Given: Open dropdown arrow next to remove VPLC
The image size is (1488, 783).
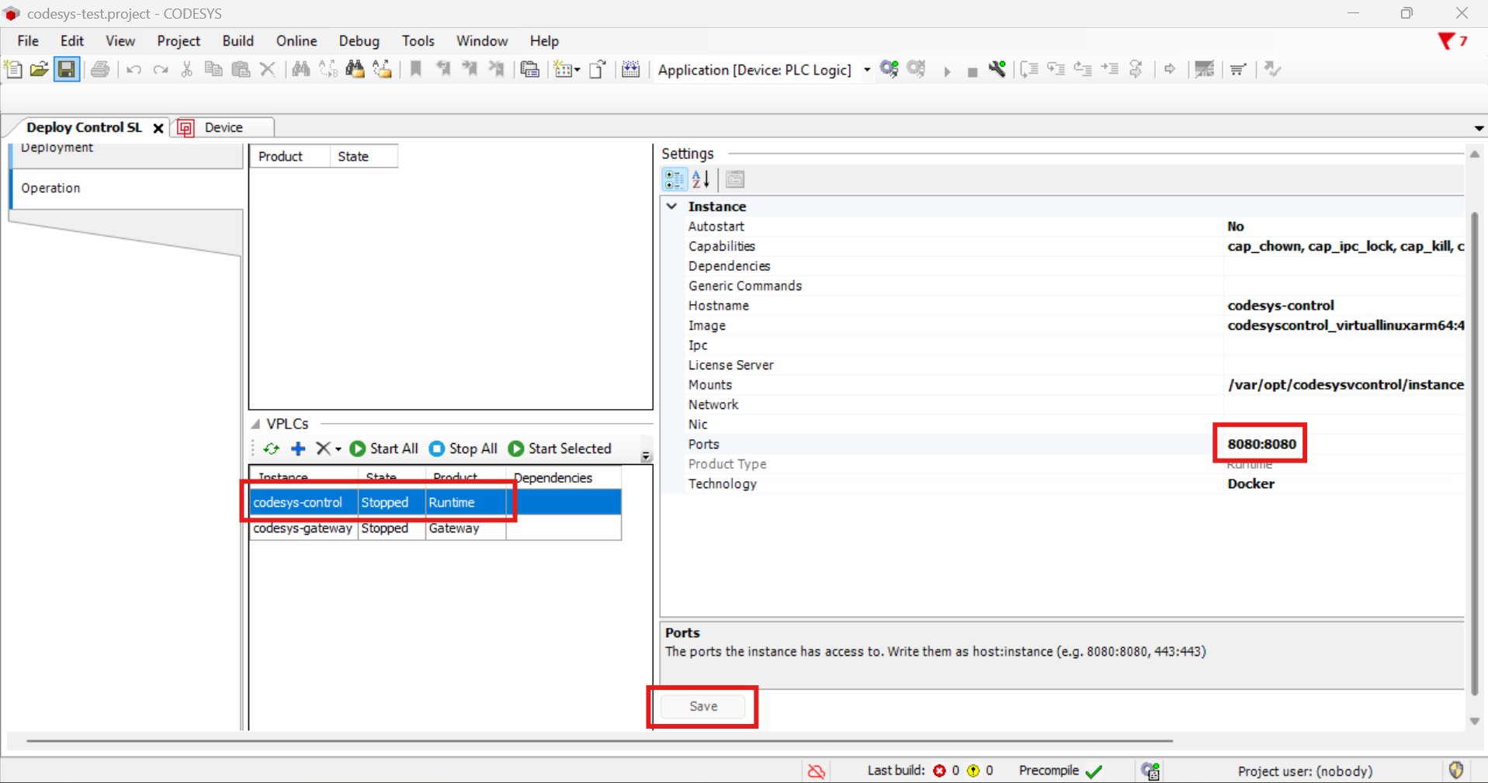Looking at the screenshot, I should click(338, 449).
